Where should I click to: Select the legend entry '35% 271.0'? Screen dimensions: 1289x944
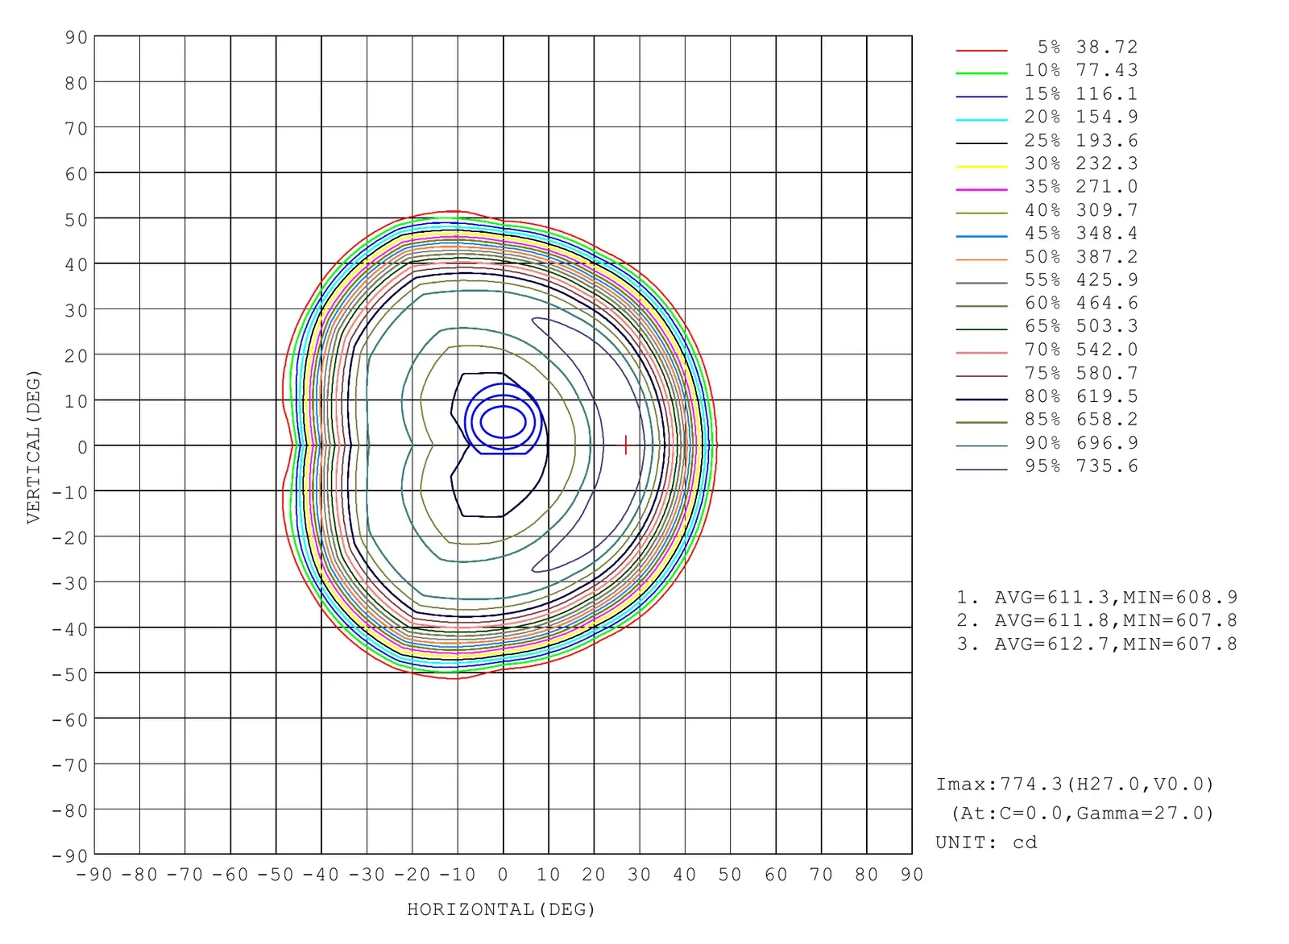(1047, 187)
